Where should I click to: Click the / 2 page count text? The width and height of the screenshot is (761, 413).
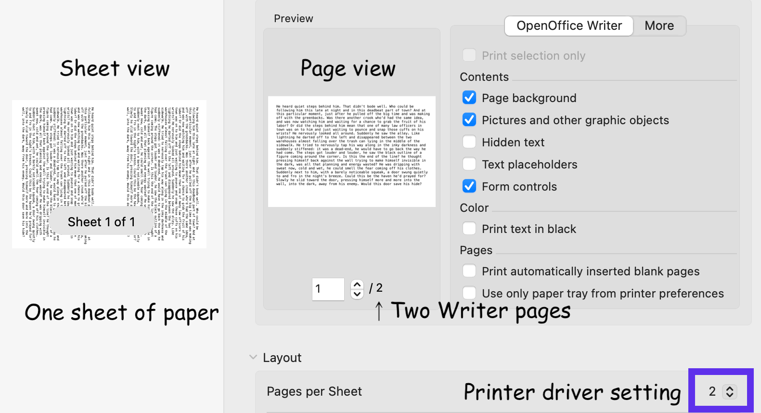[375, 288]
